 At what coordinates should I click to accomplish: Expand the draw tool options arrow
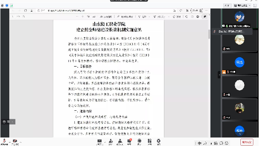pos(149,17)
